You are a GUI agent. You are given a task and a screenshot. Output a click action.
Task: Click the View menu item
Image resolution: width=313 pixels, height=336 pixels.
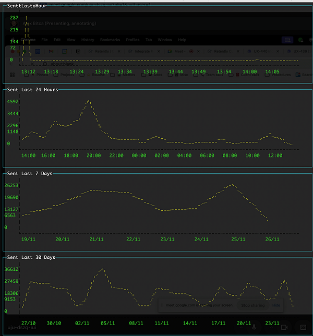click(x=71, y=40)
